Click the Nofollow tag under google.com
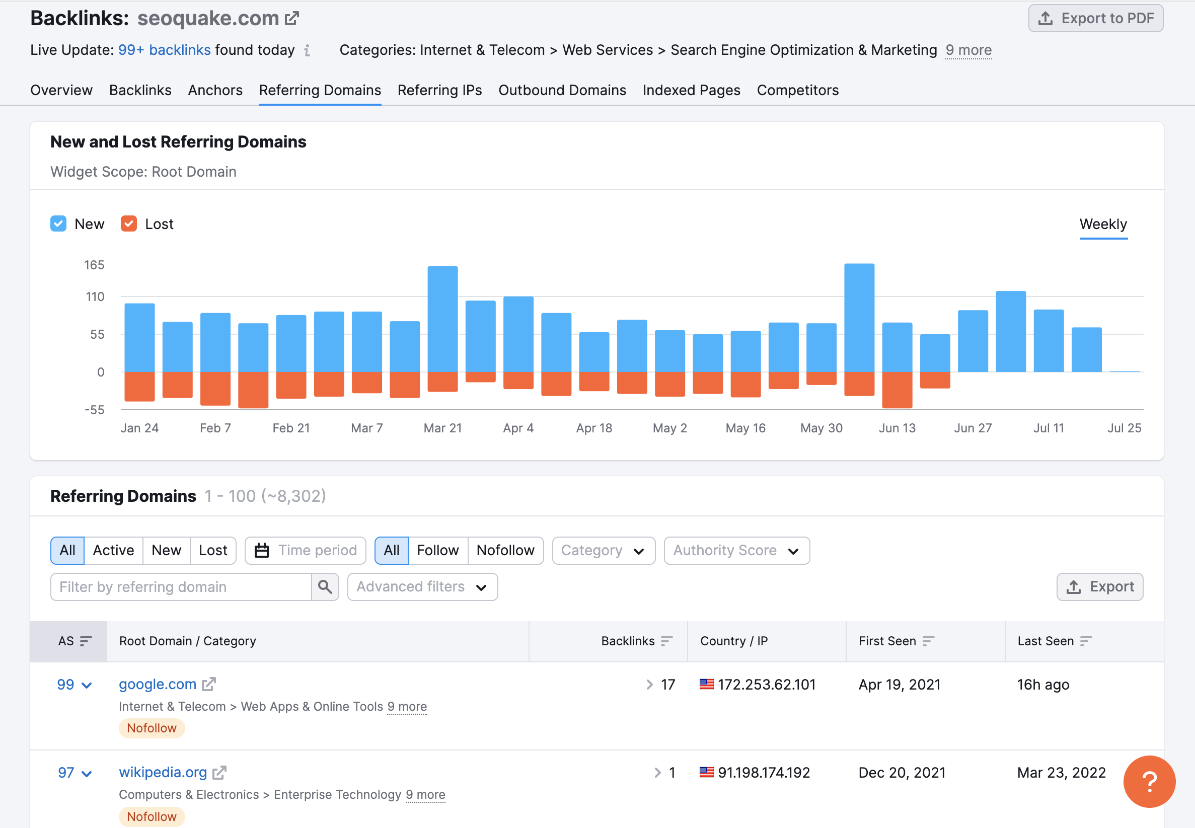The height and width of the screenshot is (828, 1195). pyautogui.click(x=152, y=728)
